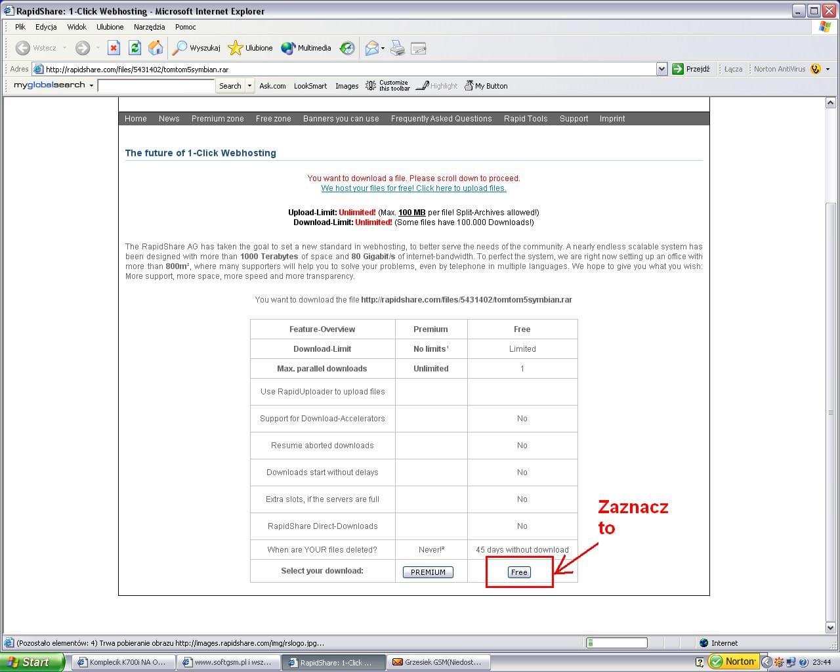Open myglobalsearch dropdown menu
Image resolution: width=840 pixels, height=672 pixels.
[91, 86]
